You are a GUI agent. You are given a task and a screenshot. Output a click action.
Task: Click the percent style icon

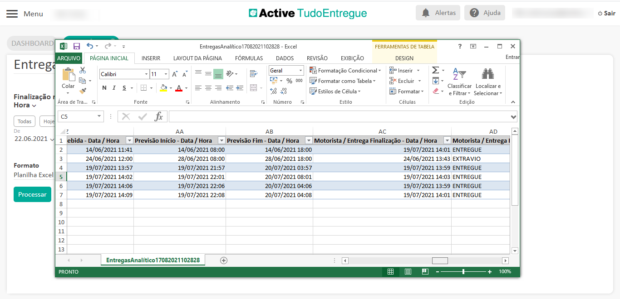click(x=289, y=81)
